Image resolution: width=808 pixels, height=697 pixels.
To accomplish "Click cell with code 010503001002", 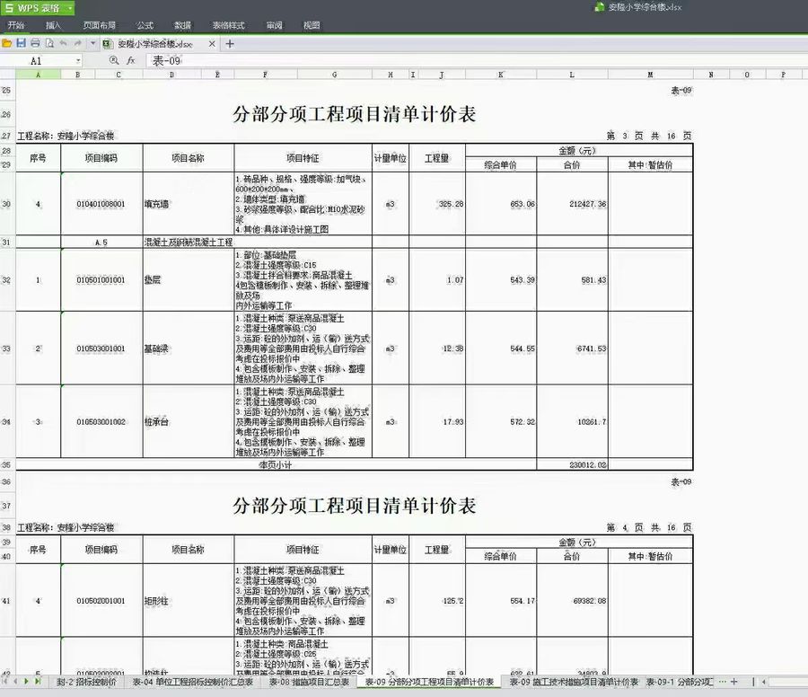I will tap(101, 422).
